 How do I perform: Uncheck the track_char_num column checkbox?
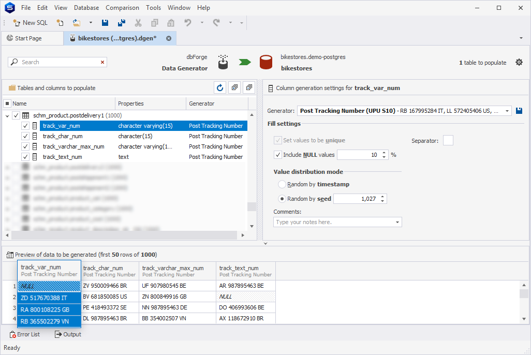pos(25,136)
